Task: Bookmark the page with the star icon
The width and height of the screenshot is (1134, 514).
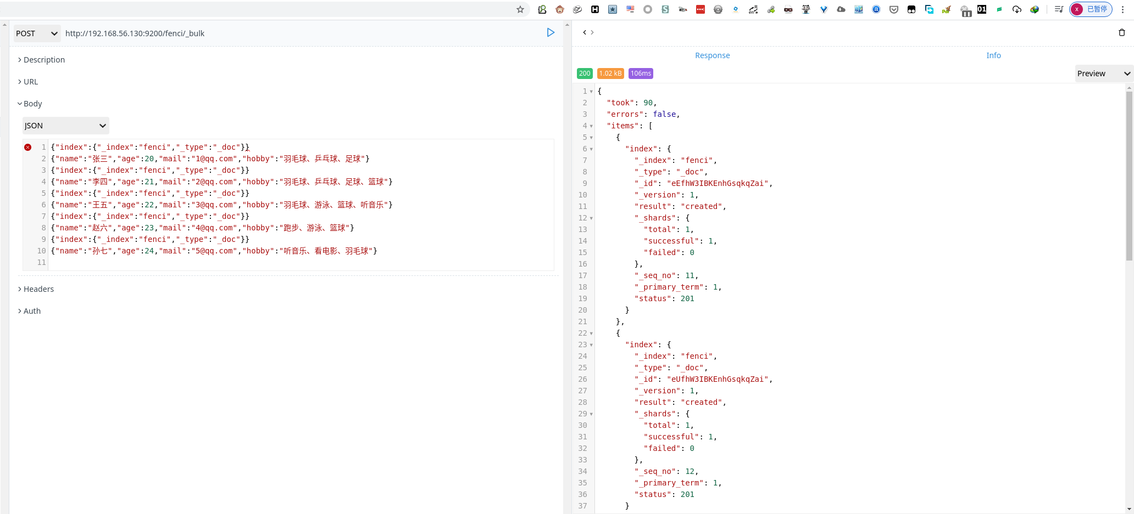Action: click(520, 9)
